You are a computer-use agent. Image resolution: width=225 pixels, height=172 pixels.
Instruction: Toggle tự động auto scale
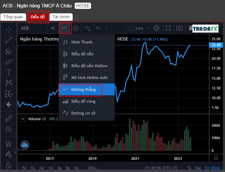(212, 168)
